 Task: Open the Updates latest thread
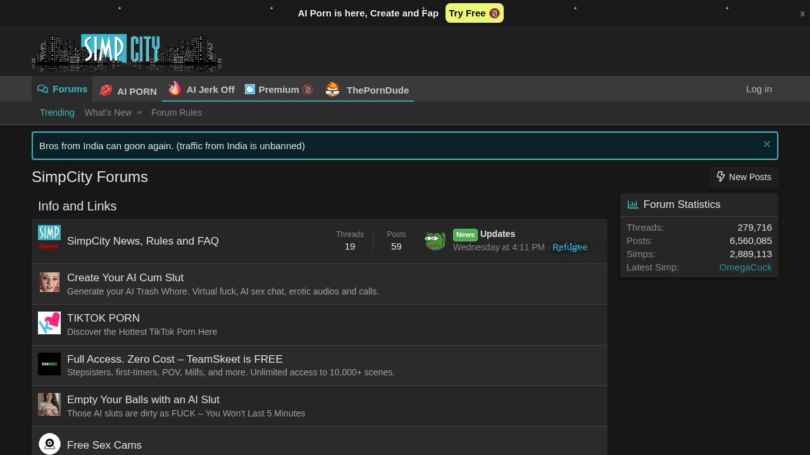pos(497,234)
